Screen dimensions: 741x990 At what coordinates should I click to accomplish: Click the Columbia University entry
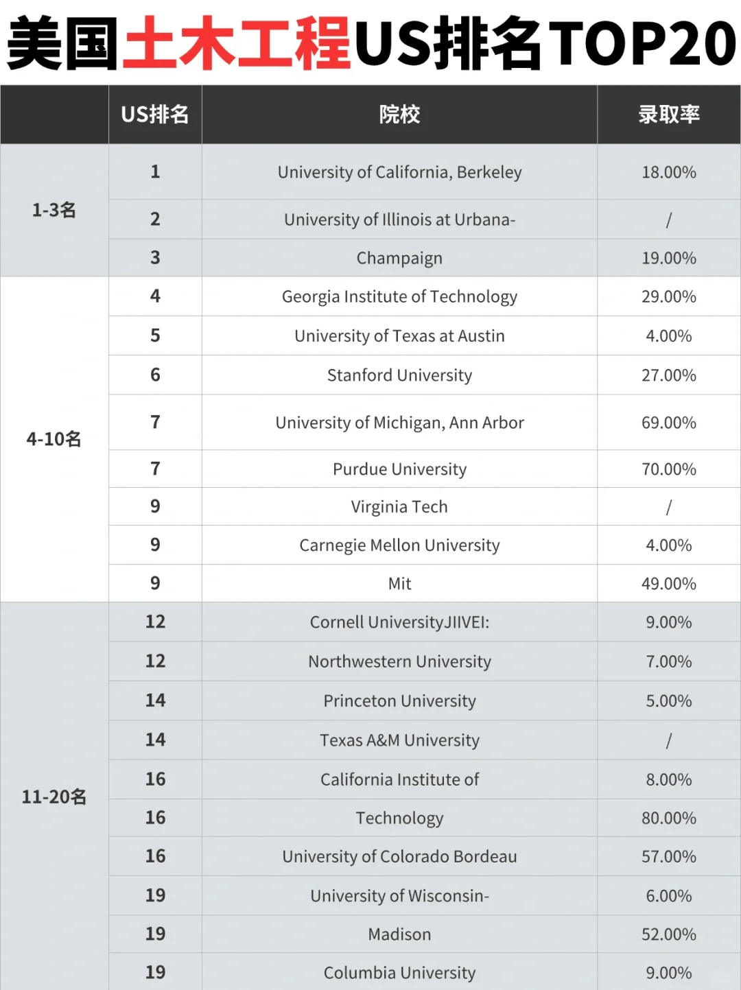[399, 973]
